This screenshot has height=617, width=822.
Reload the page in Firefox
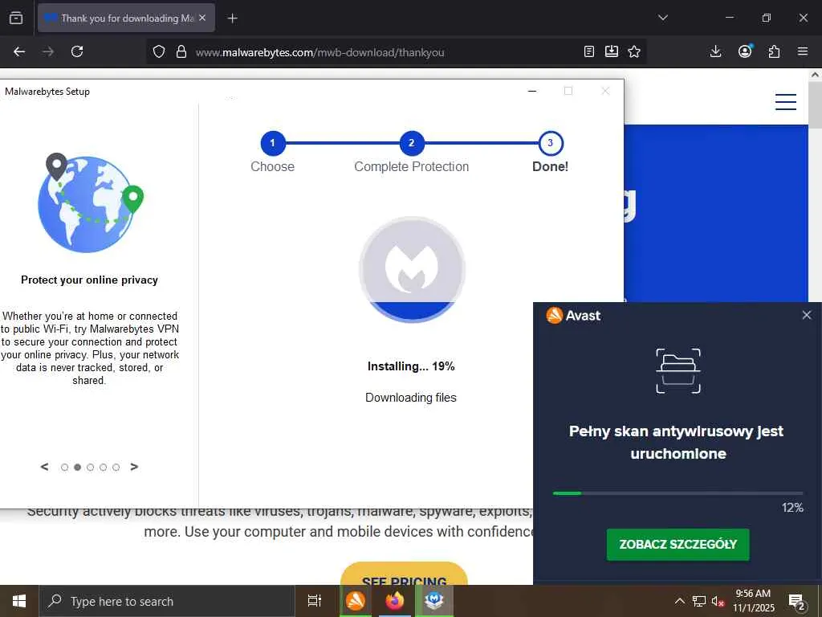click(77, 51)
